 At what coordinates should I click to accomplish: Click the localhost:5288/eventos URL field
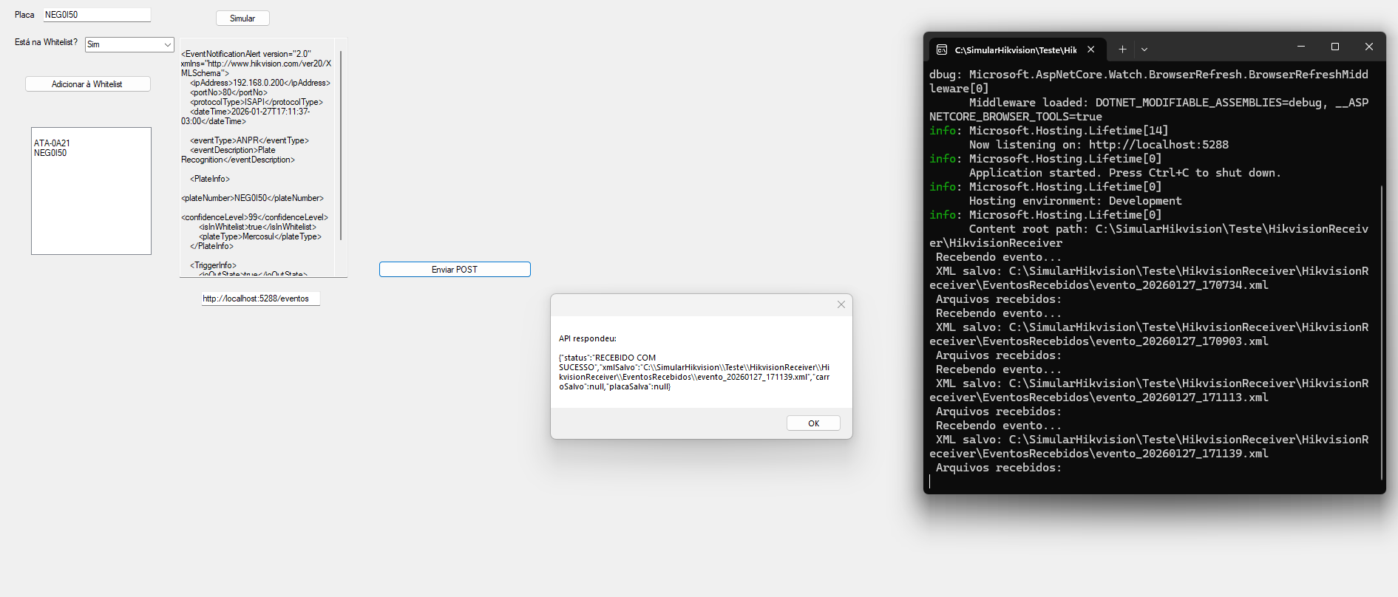coord(260,298)
